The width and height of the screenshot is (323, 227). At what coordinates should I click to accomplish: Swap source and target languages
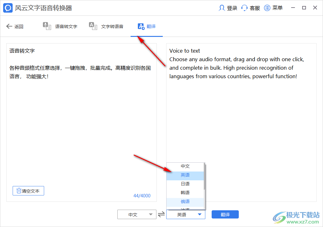pyautogui.click(x=161, y=214)
